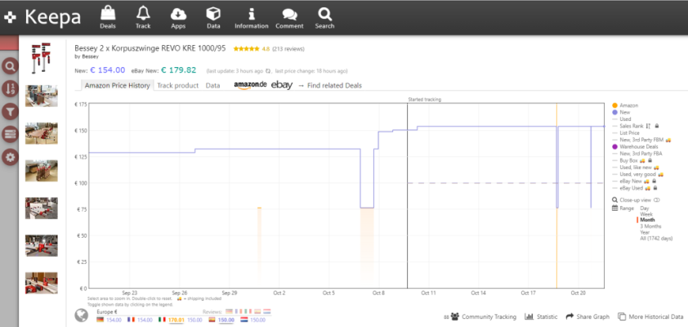Toggle the New price legend entry
Viewport: 688px width, 327px height.
(x=621, y=112)
